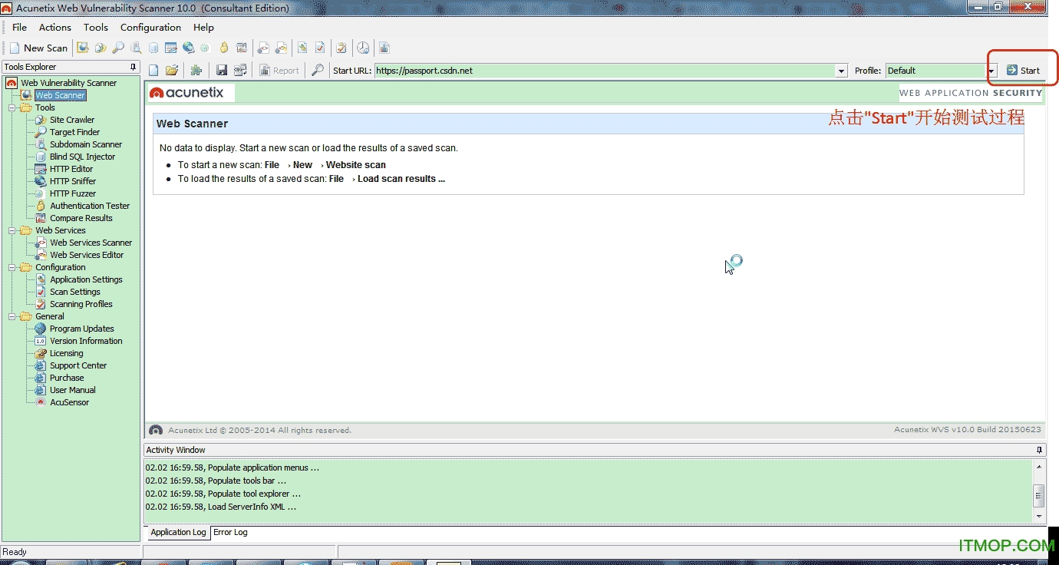Click the 'Load ServerInfo XML' log line

pos(221,507)
